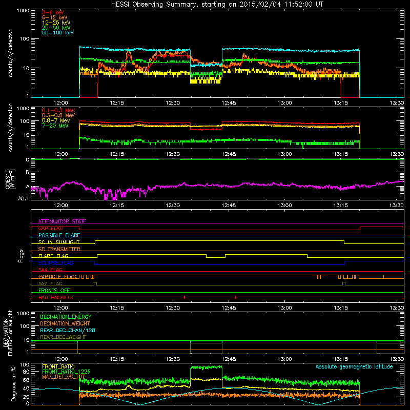Click the "13:30" tick label under keV panel
410x410 pixels.
(x=397, y=103)
